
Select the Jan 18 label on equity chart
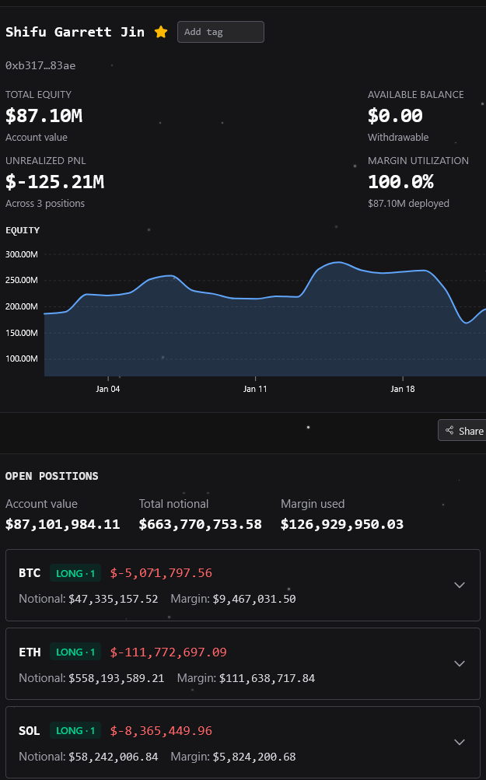tap(402, 389)
